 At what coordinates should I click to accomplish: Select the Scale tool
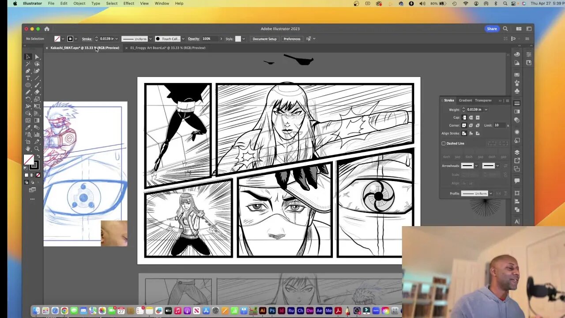pos(37,99)
